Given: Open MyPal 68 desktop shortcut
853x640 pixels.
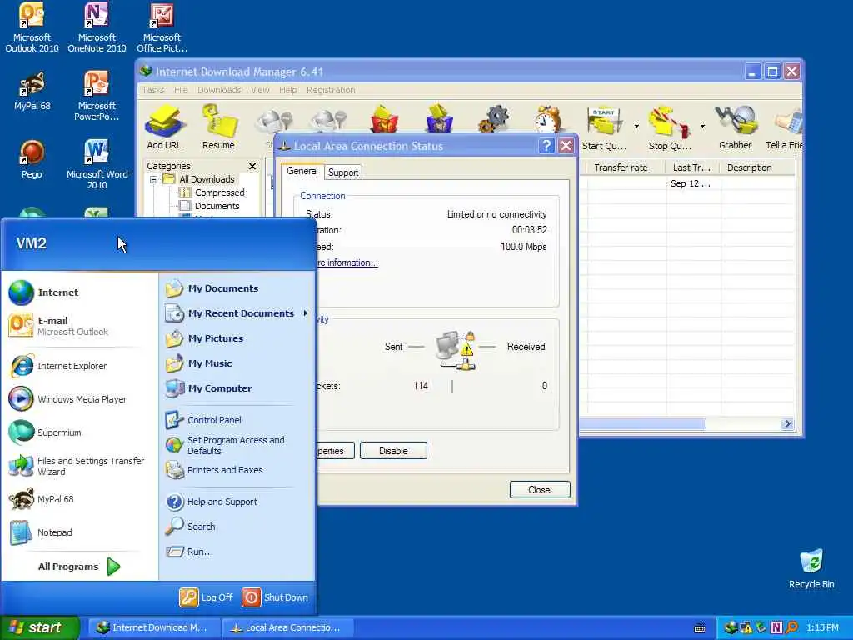Looking at the screenshot, I should tap(32, 92).
